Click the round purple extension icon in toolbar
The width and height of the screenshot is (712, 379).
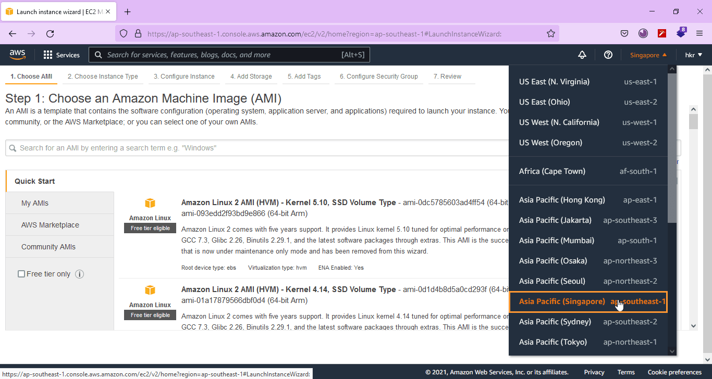coord(643,33)
